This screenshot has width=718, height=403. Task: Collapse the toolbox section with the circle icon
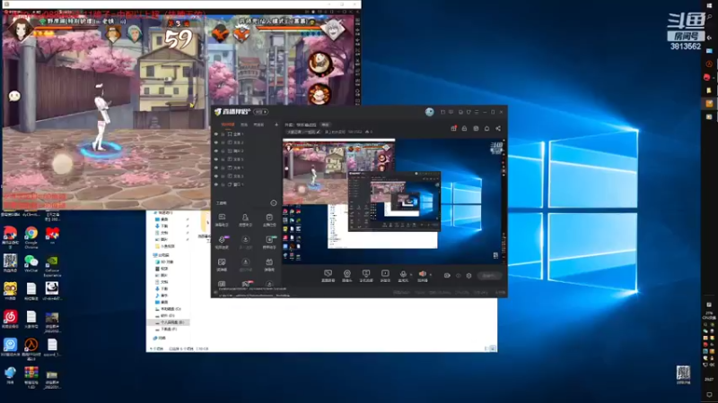pyautogui.click(x=274, y=203)
